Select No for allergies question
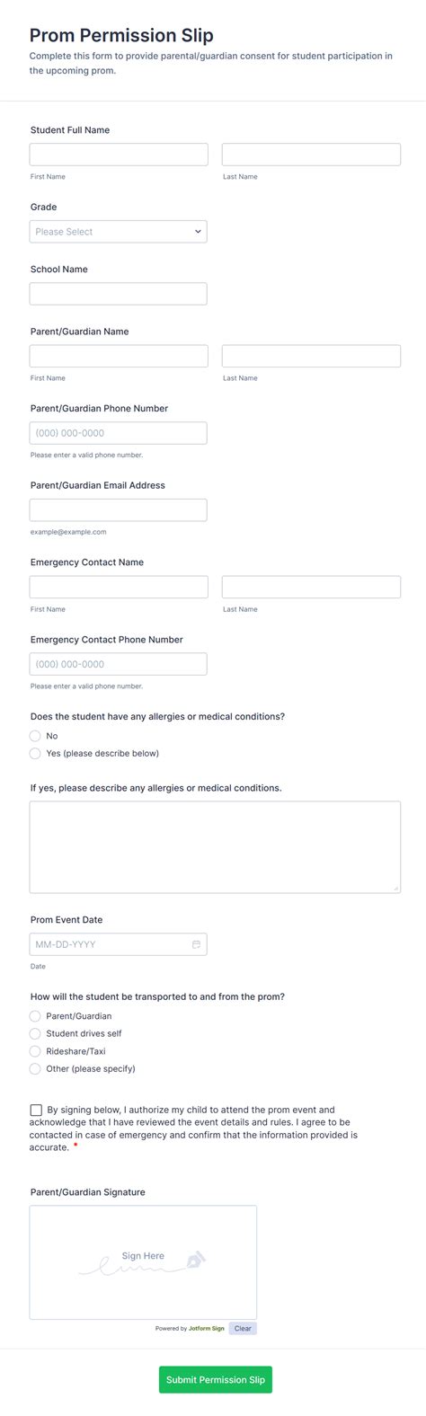The width and height of the screenshot is (426, 1416). pyautogui.click(x=35, y=736)
